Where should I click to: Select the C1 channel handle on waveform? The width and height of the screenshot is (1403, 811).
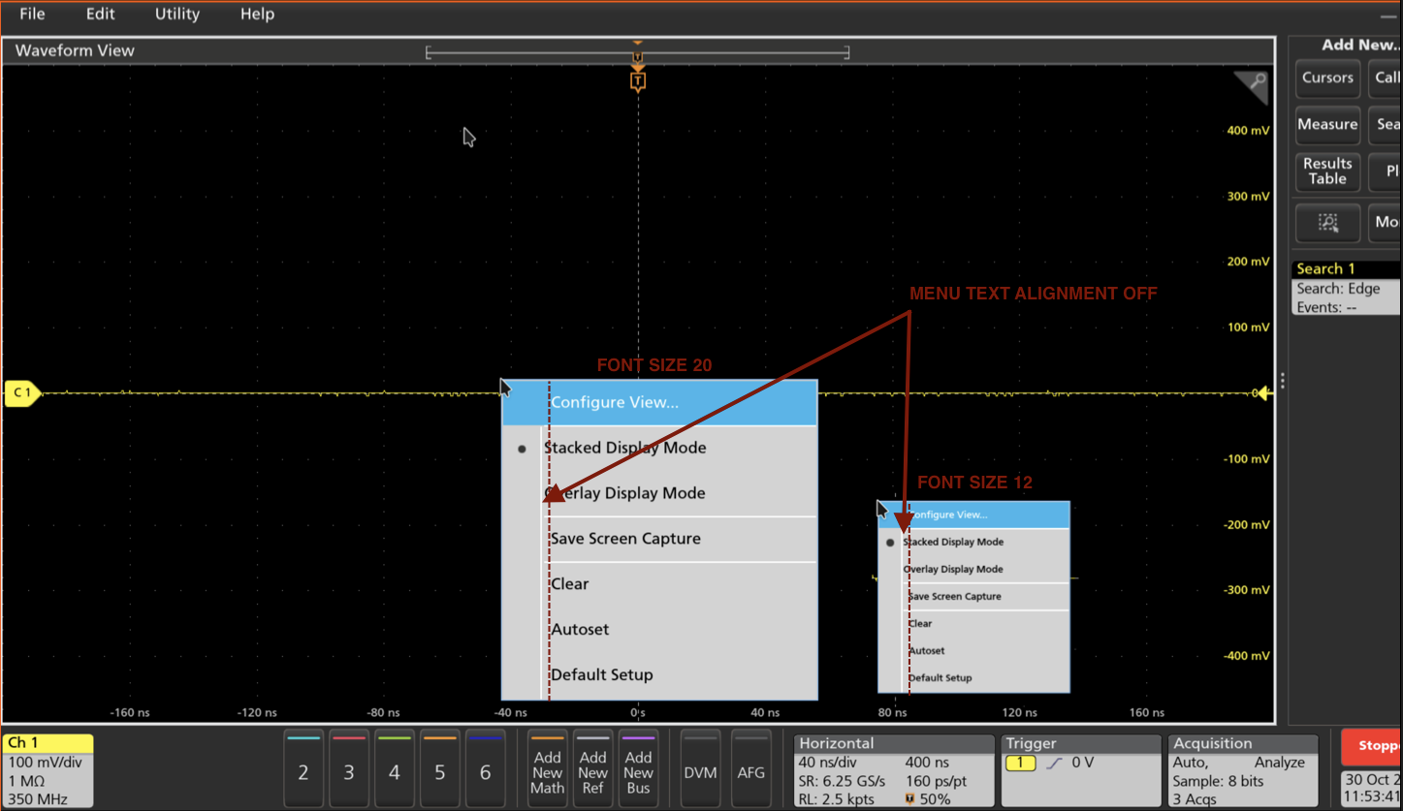click(x=22, y=393)
